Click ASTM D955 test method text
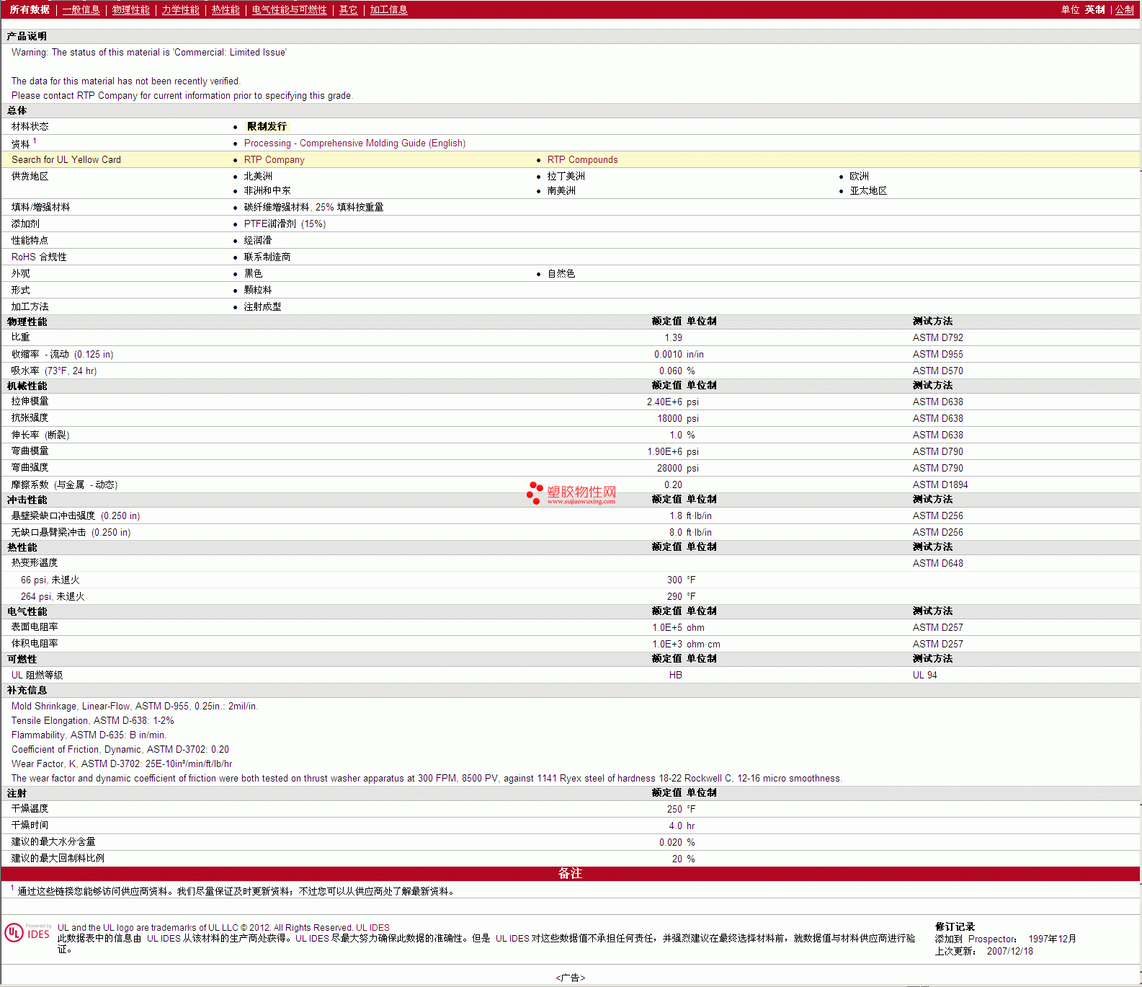This screenshot has height=987, width=1142. (x=937, y=354)
